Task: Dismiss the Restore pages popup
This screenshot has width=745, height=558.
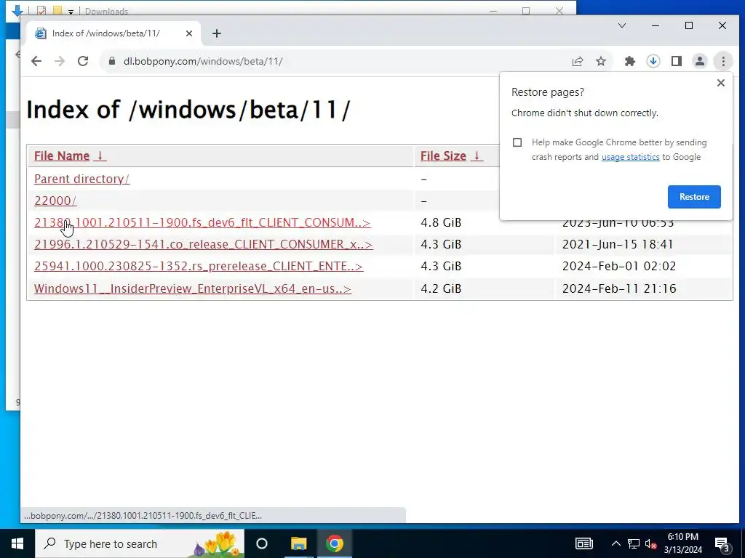Action: (721, 83)
